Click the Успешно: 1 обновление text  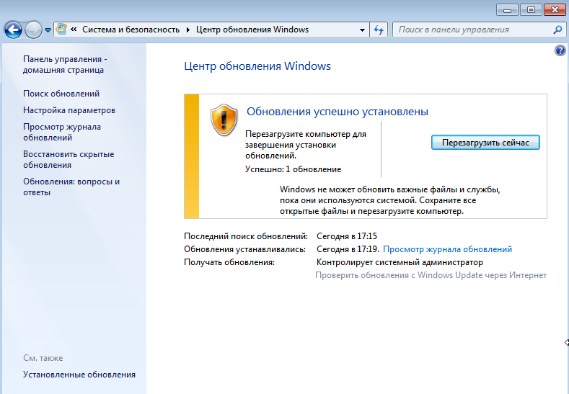coord(294,169)
